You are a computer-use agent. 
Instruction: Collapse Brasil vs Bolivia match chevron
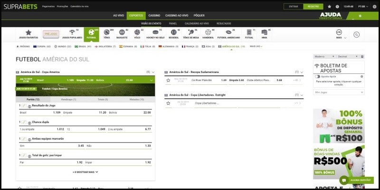(152, 80)
